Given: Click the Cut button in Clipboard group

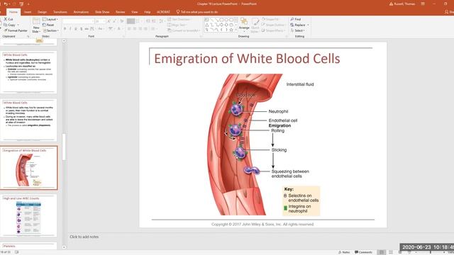Looking at the screenshot, I should [x=8, y=19].
